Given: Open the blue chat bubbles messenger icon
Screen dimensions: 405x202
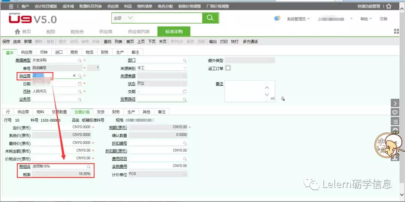Looking at the screenshot, I should pos(277,19).
